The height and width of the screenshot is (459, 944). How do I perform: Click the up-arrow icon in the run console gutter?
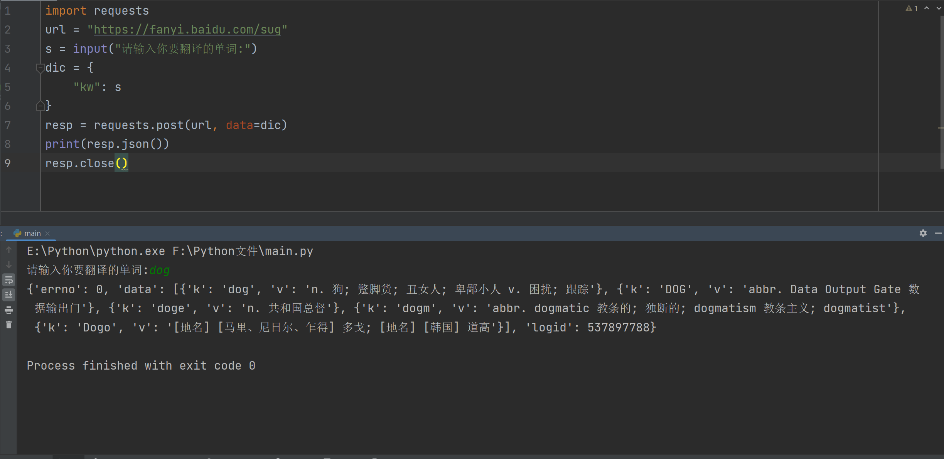[x=9, y=250]
